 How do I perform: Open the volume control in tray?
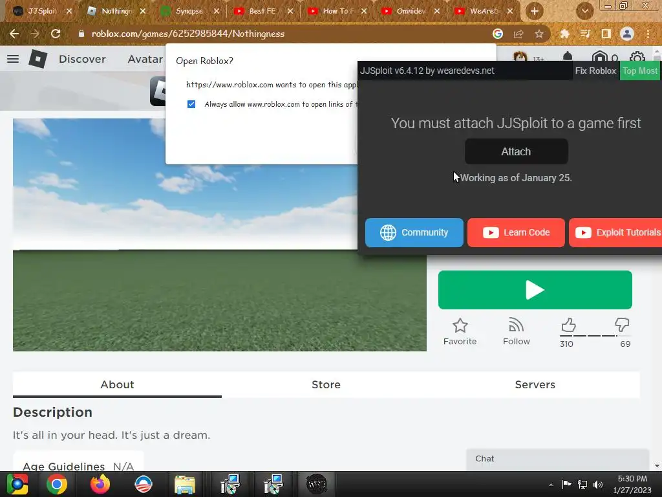tap(598, 484)
